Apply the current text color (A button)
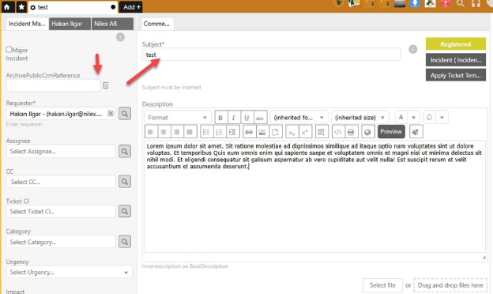 point(401,118)
